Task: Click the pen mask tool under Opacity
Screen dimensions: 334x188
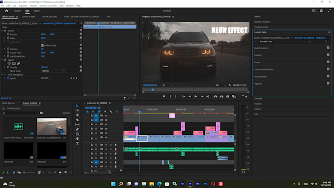Action: coord(19,63)
